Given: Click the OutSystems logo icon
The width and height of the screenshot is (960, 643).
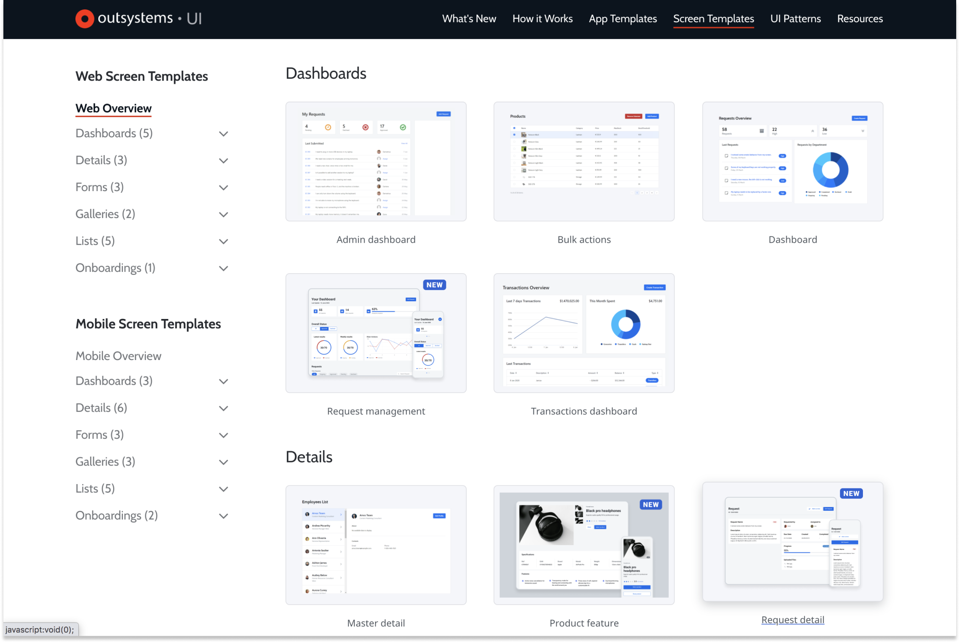Looking at the screenshot, I should [x=85, y=18].
